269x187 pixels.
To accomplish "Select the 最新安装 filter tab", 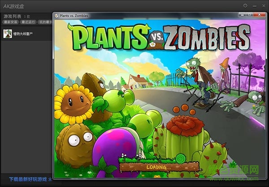I will 10,21.
